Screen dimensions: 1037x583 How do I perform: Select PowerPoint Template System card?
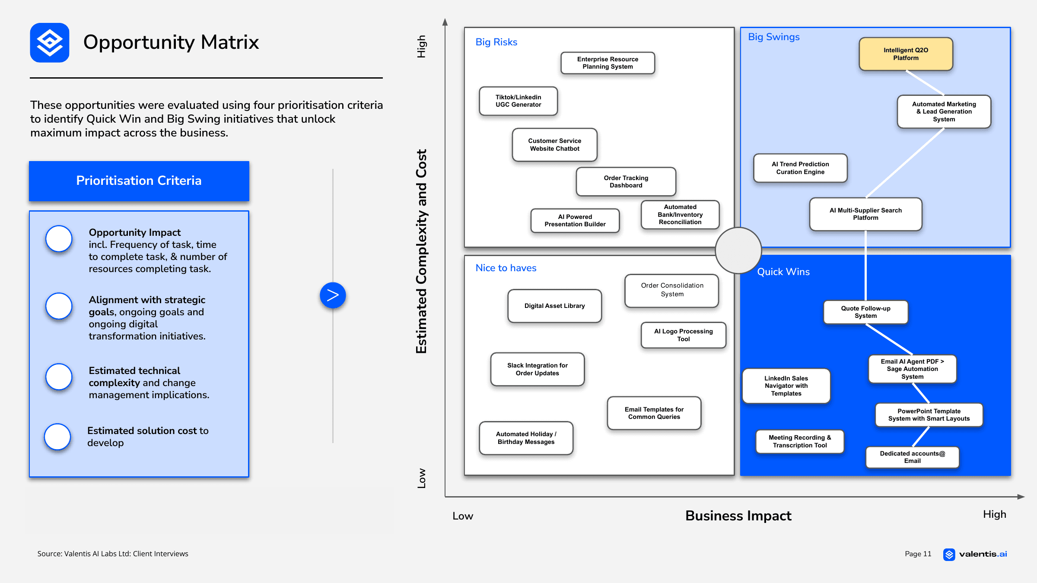tap(929, 415)
